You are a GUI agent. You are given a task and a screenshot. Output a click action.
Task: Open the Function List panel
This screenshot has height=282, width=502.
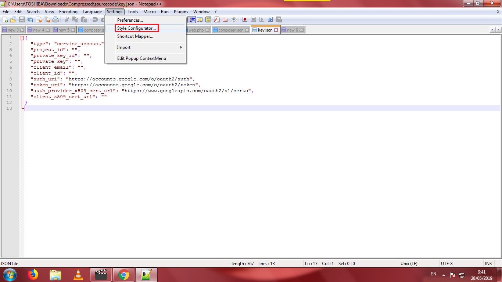coord(216,19)
